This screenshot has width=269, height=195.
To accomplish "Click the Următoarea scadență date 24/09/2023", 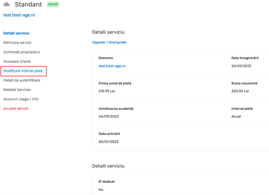I will point(108,116).
